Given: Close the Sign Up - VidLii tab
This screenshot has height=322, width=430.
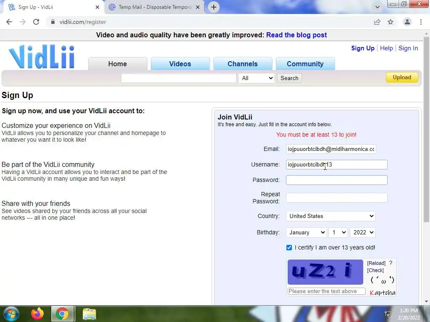Looking at the screenshot, I should point(97,7).
